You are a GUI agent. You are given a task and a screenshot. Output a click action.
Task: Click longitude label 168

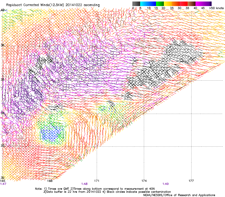pos(50,181)
